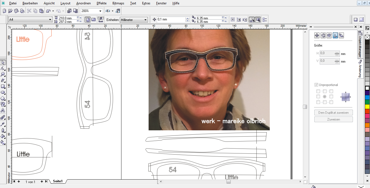Open Skew transform in Änderung docker

tap(341, 35)
